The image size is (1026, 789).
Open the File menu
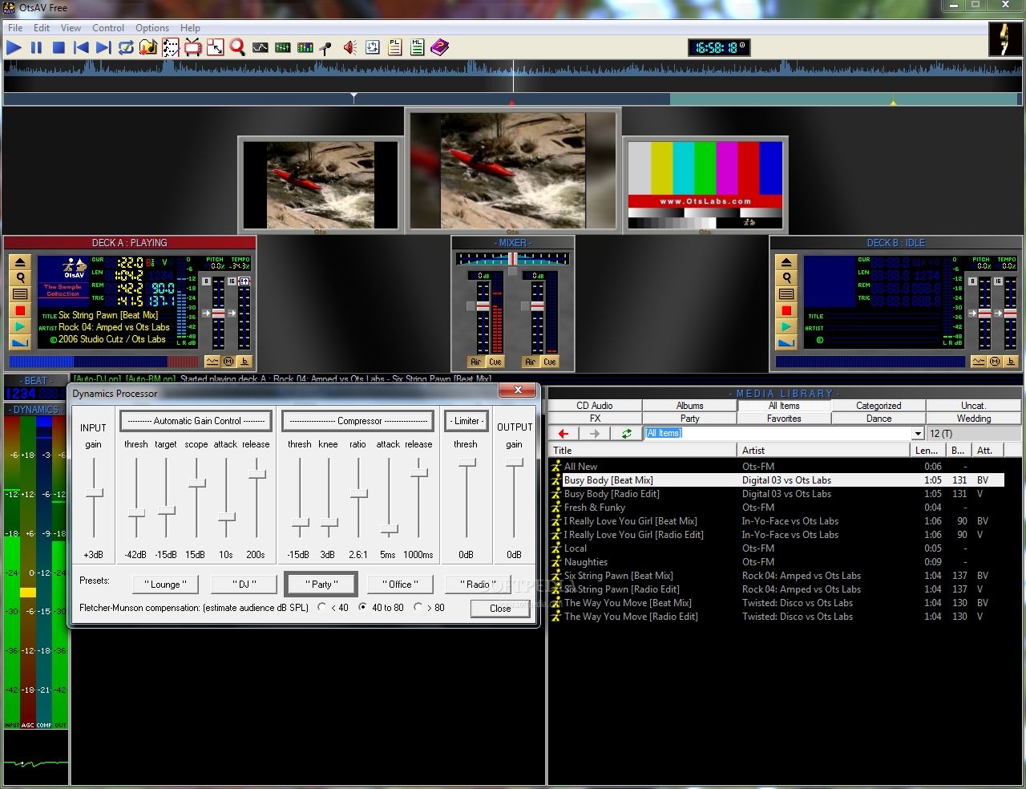tap(15, 28)
